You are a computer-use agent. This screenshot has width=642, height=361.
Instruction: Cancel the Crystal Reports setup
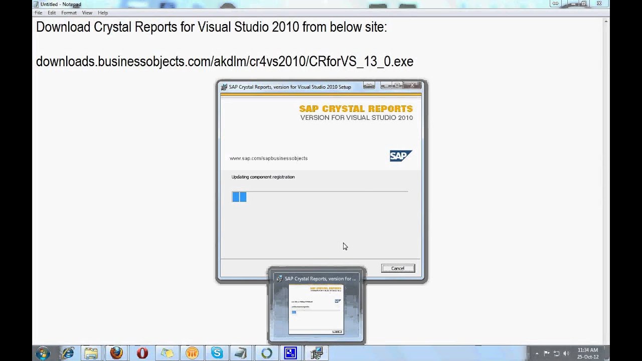tap(398, 268)
